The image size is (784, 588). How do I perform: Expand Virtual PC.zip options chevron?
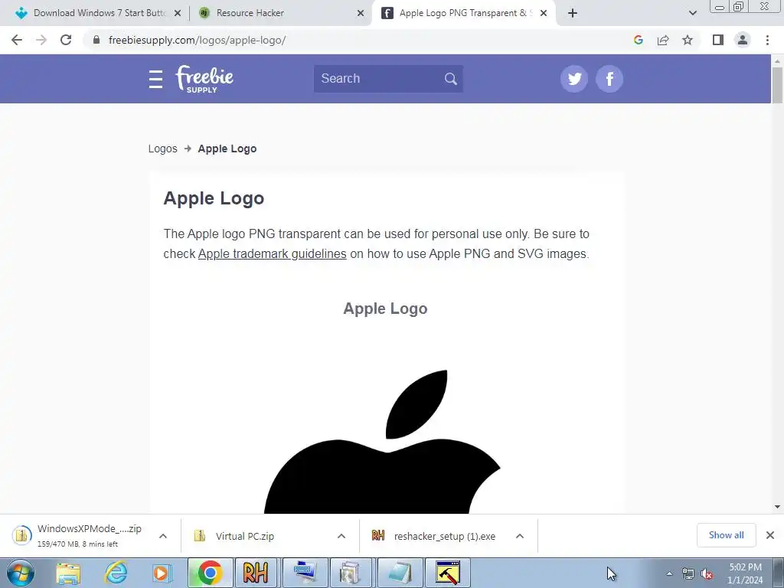[341, 536]
